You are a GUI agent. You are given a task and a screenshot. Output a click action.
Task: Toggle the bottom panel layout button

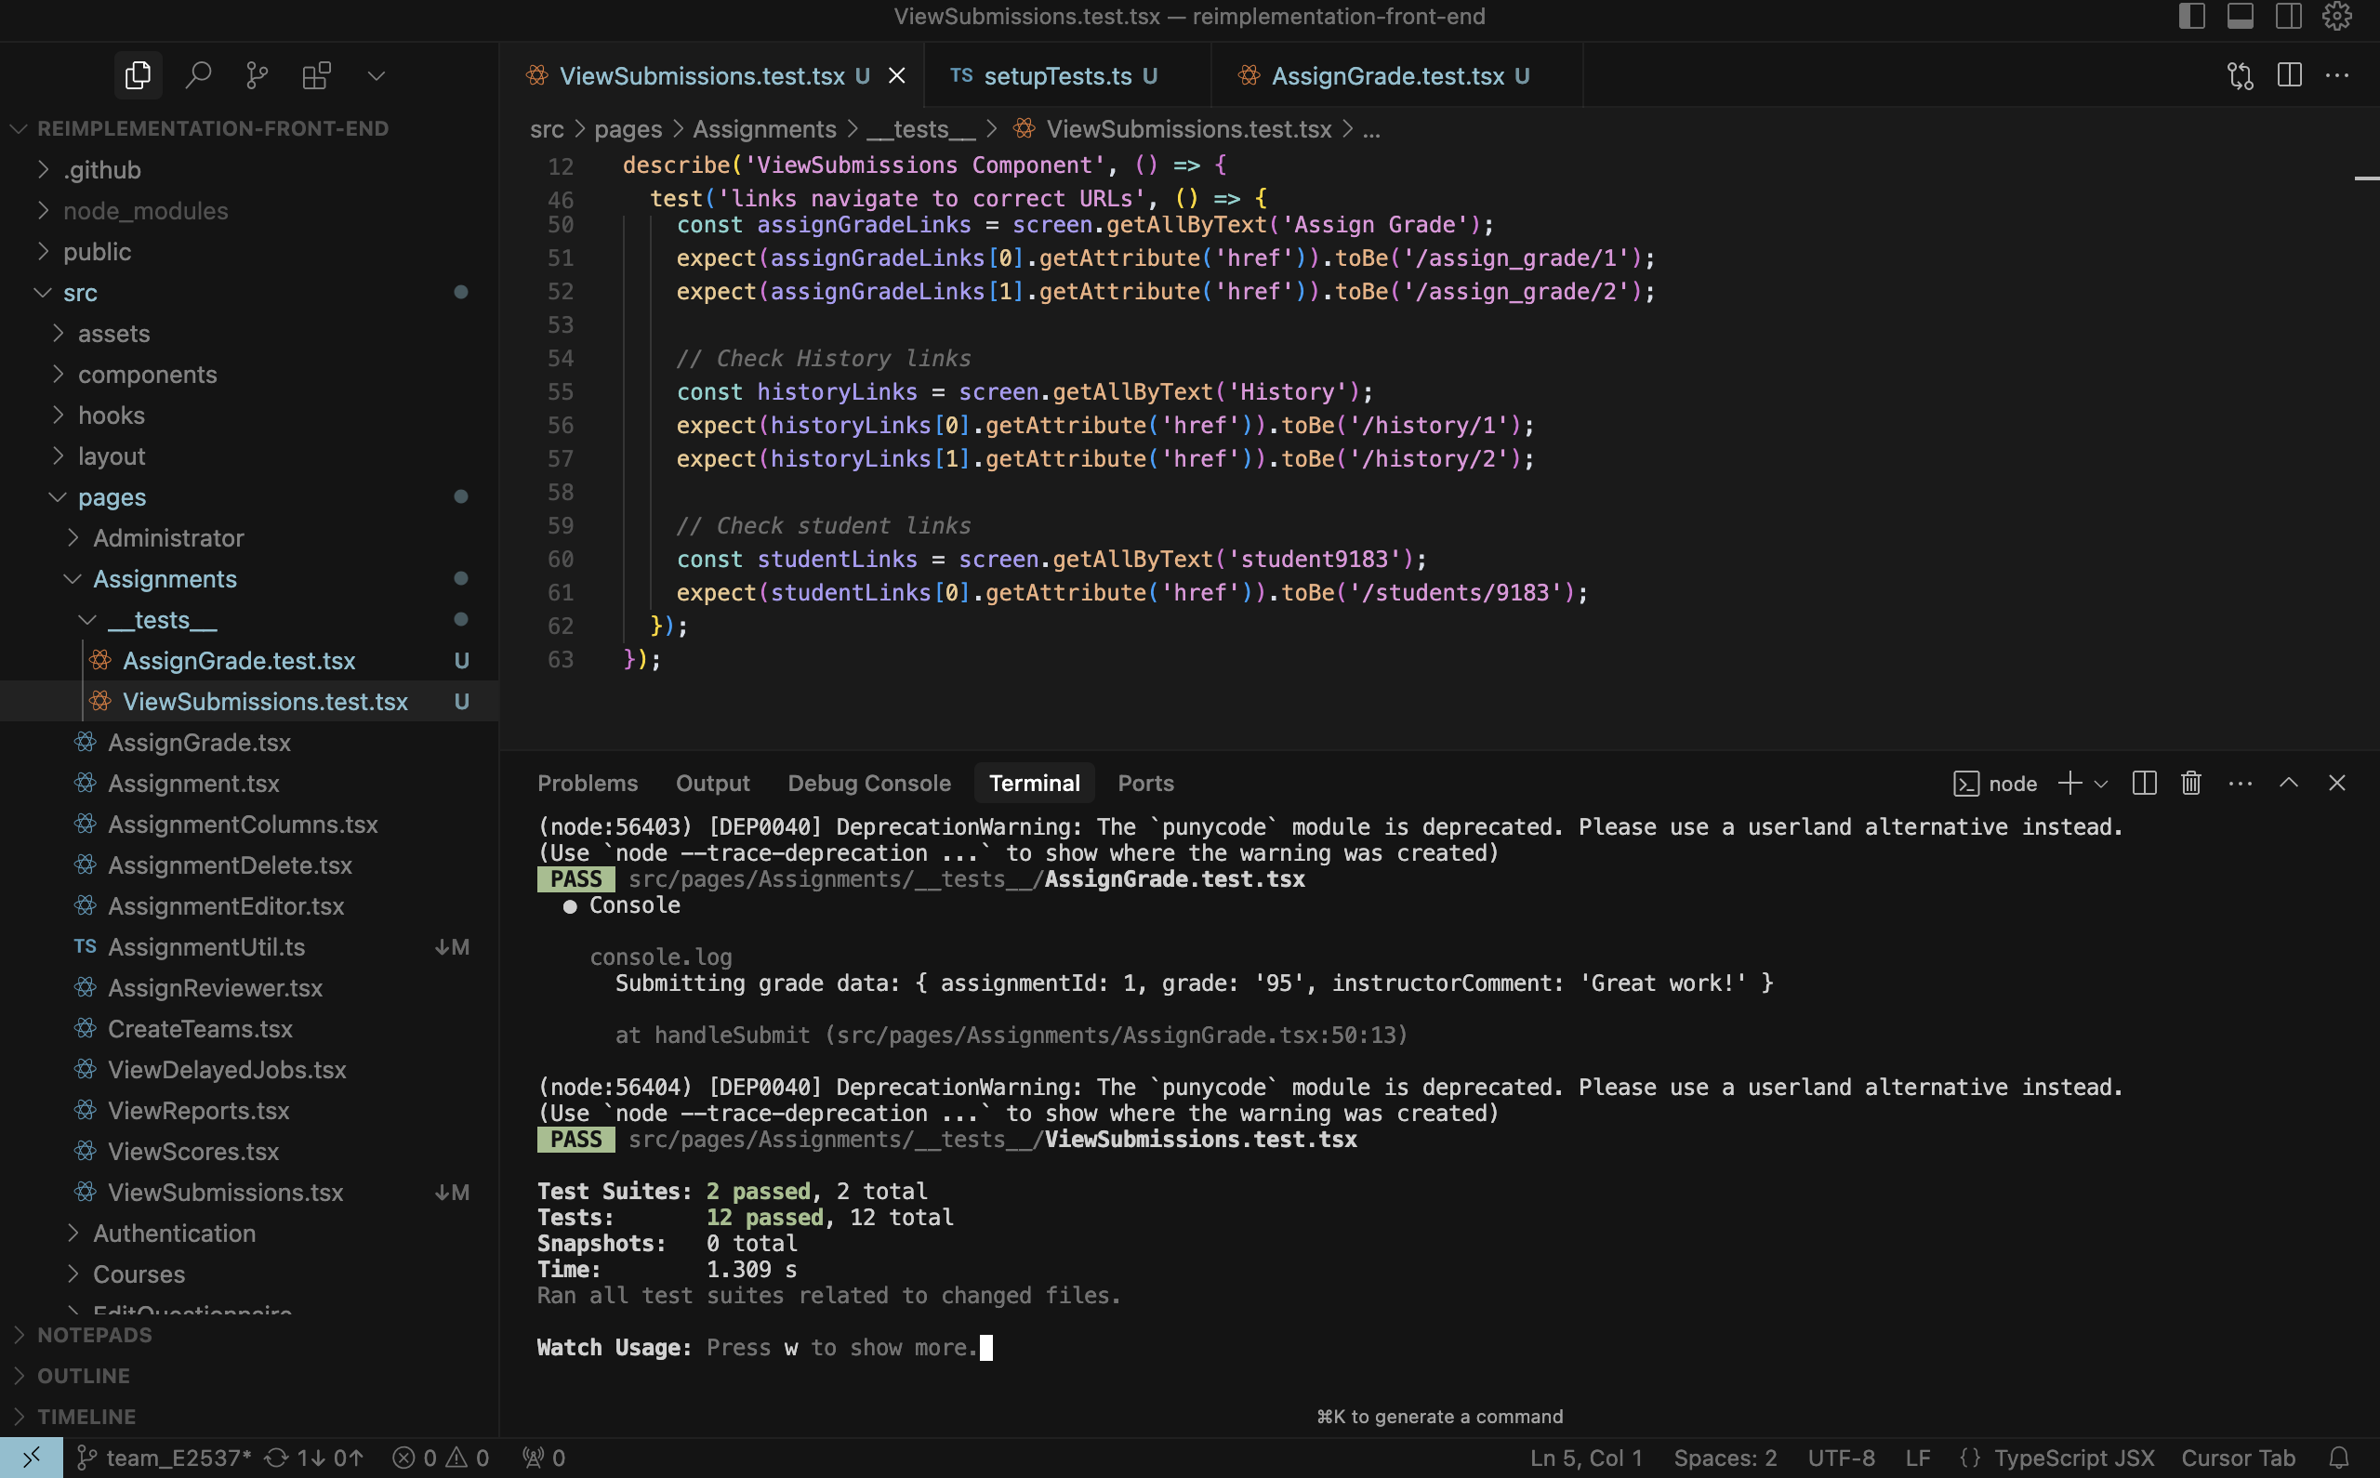[x=2241, y=16]
